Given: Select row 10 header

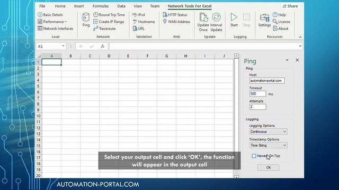Looking at the screenshot, I should click(38, 116).
